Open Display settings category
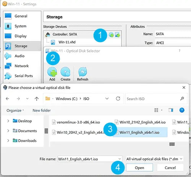The image size is (191, 177). tap(22, 36)
